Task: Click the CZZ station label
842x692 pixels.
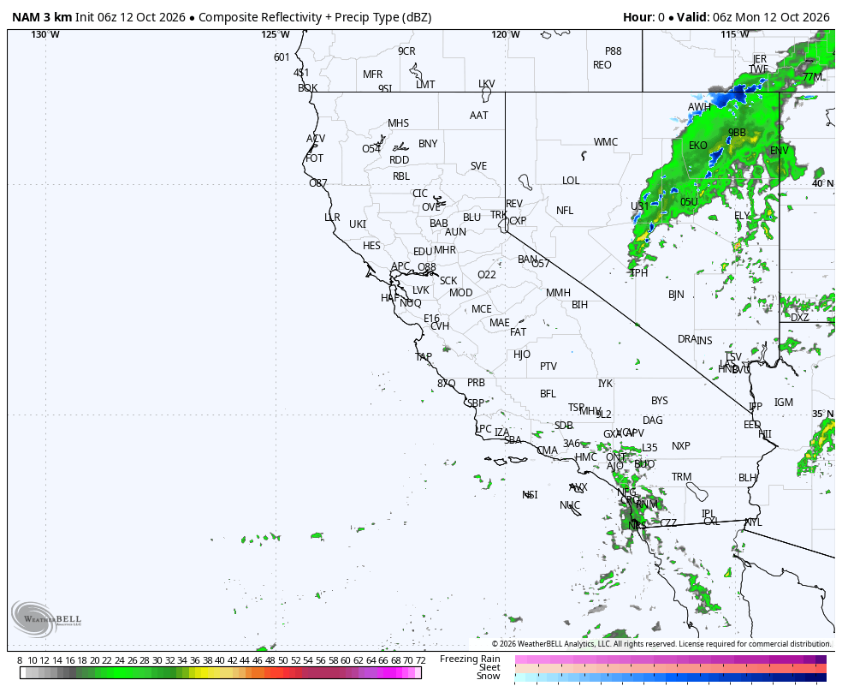Action: [x=668, y=523]
